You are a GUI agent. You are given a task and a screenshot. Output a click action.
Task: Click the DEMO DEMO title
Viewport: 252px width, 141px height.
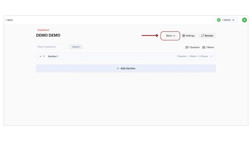(48, 35)
